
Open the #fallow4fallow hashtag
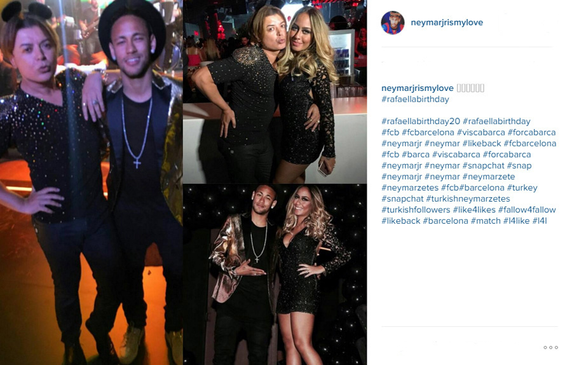(x=527, y=209)
